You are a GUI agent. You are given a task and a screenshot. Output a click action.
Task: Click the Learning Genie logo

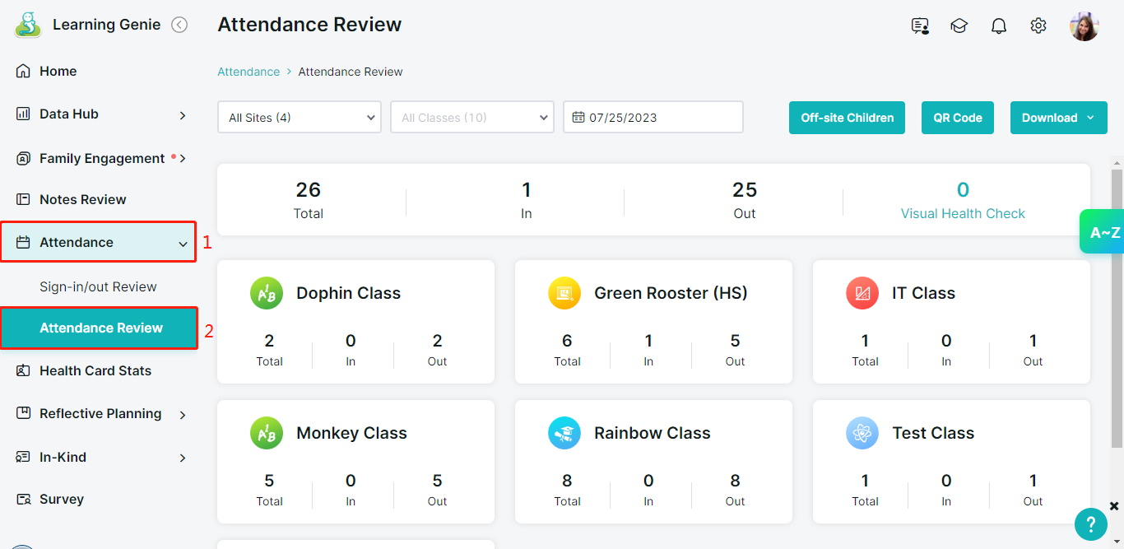[28, 25]
